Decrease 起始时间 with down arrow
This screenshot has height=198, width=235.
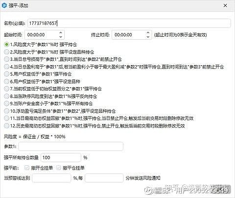(x=61, y=37)
